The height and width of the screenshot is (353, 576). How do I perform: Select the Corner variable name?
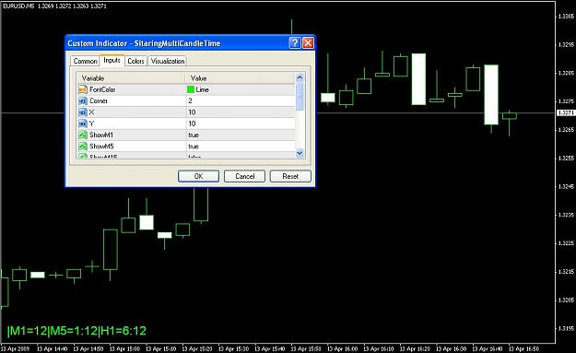pyautogui.click(x=99, y=101)
